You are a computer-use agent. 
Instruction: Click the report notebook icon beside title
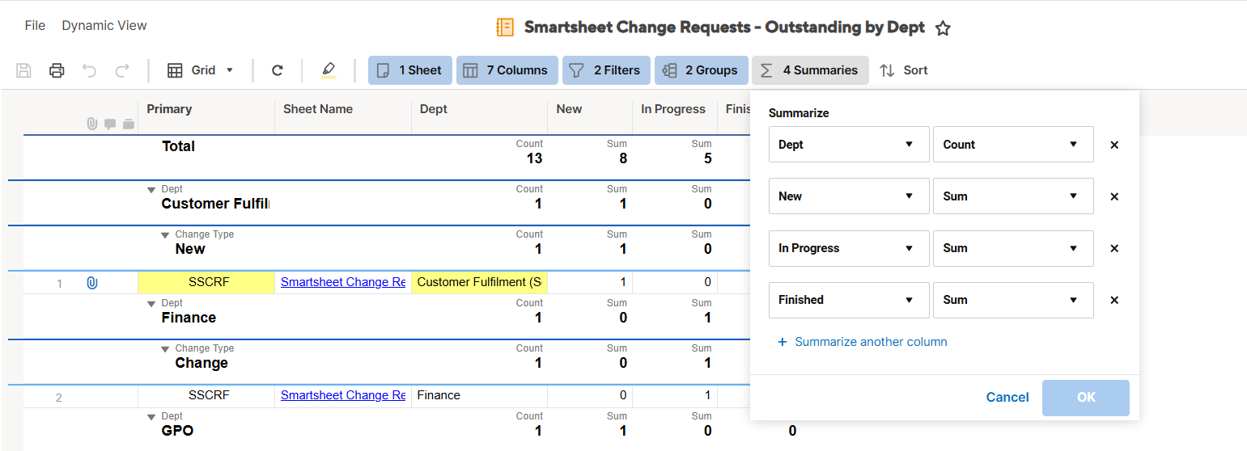[x=505, y=27]
